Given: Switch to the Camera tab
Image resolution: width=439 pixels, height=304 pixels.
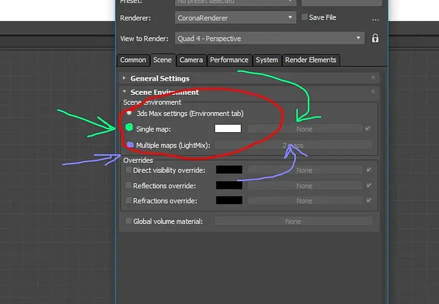Looking at the screenshot, I should [x=191, y=60].
